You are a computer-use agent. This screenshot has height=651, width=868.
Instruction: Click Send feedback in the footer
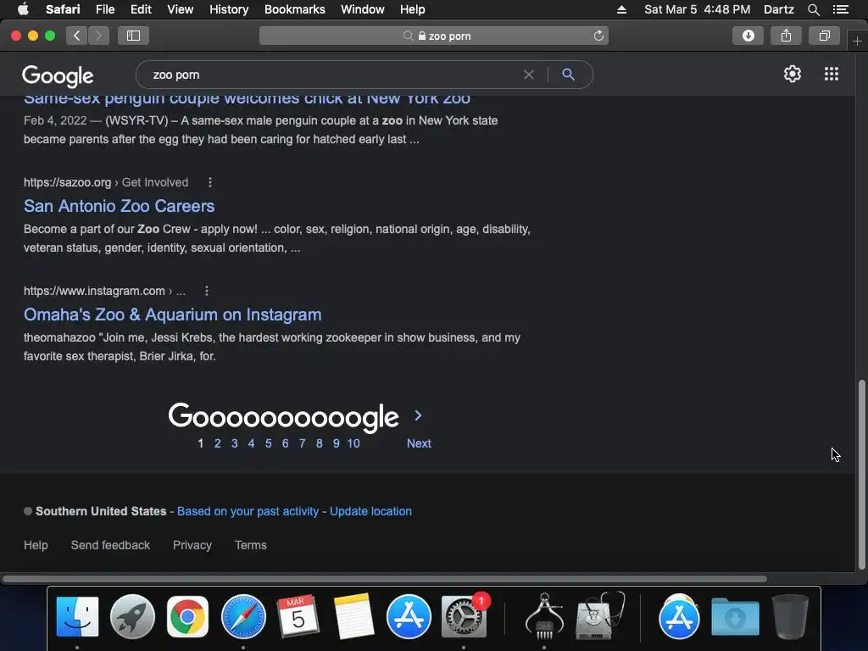click(110, 545)
